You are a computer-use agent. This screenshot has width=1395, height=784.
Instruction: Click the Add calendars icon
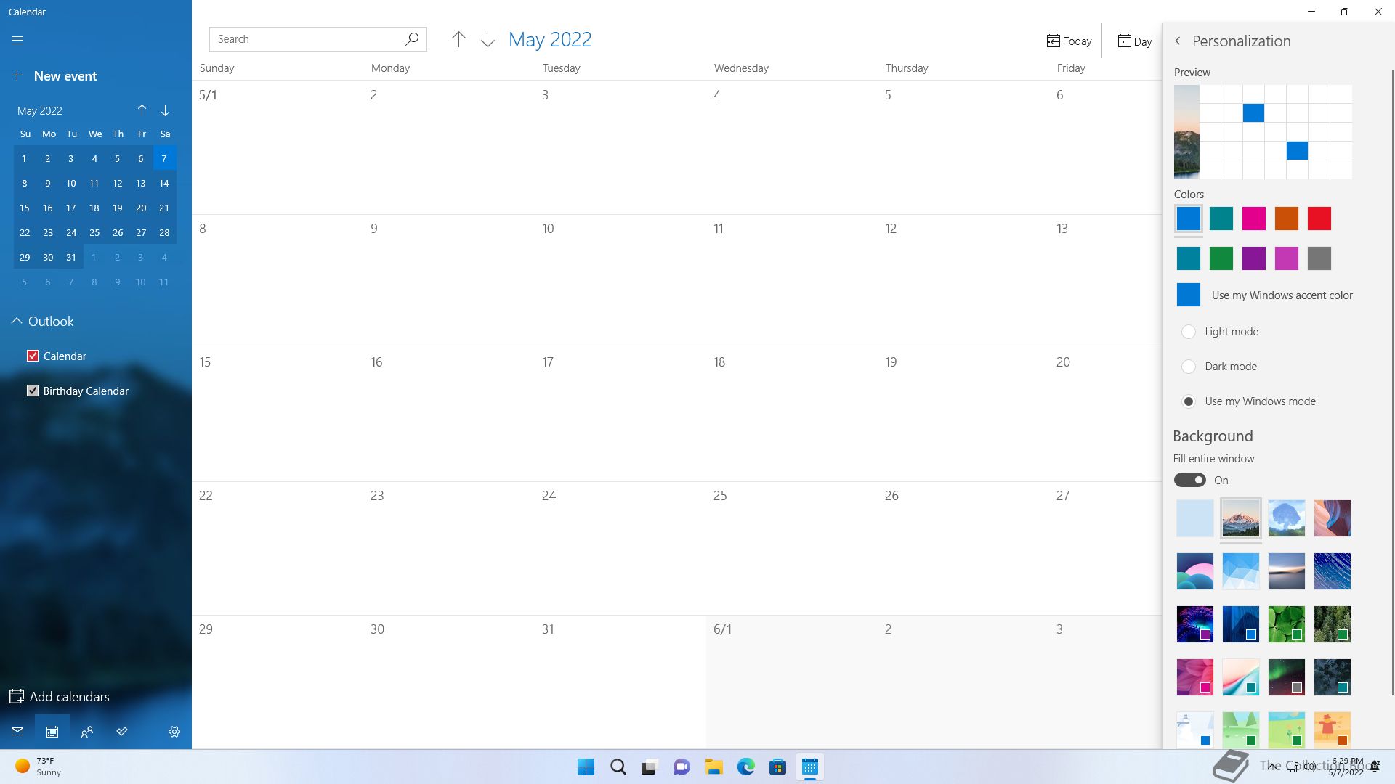17,696
